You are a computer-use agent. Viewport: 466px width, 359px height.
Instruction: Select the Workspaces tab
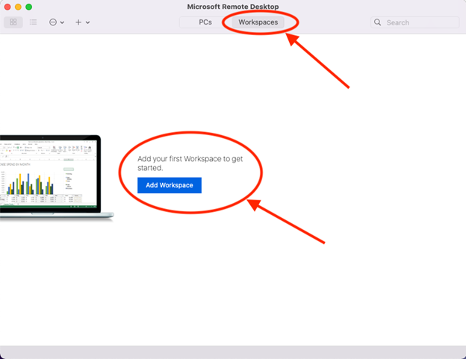[x=258, y=22]
